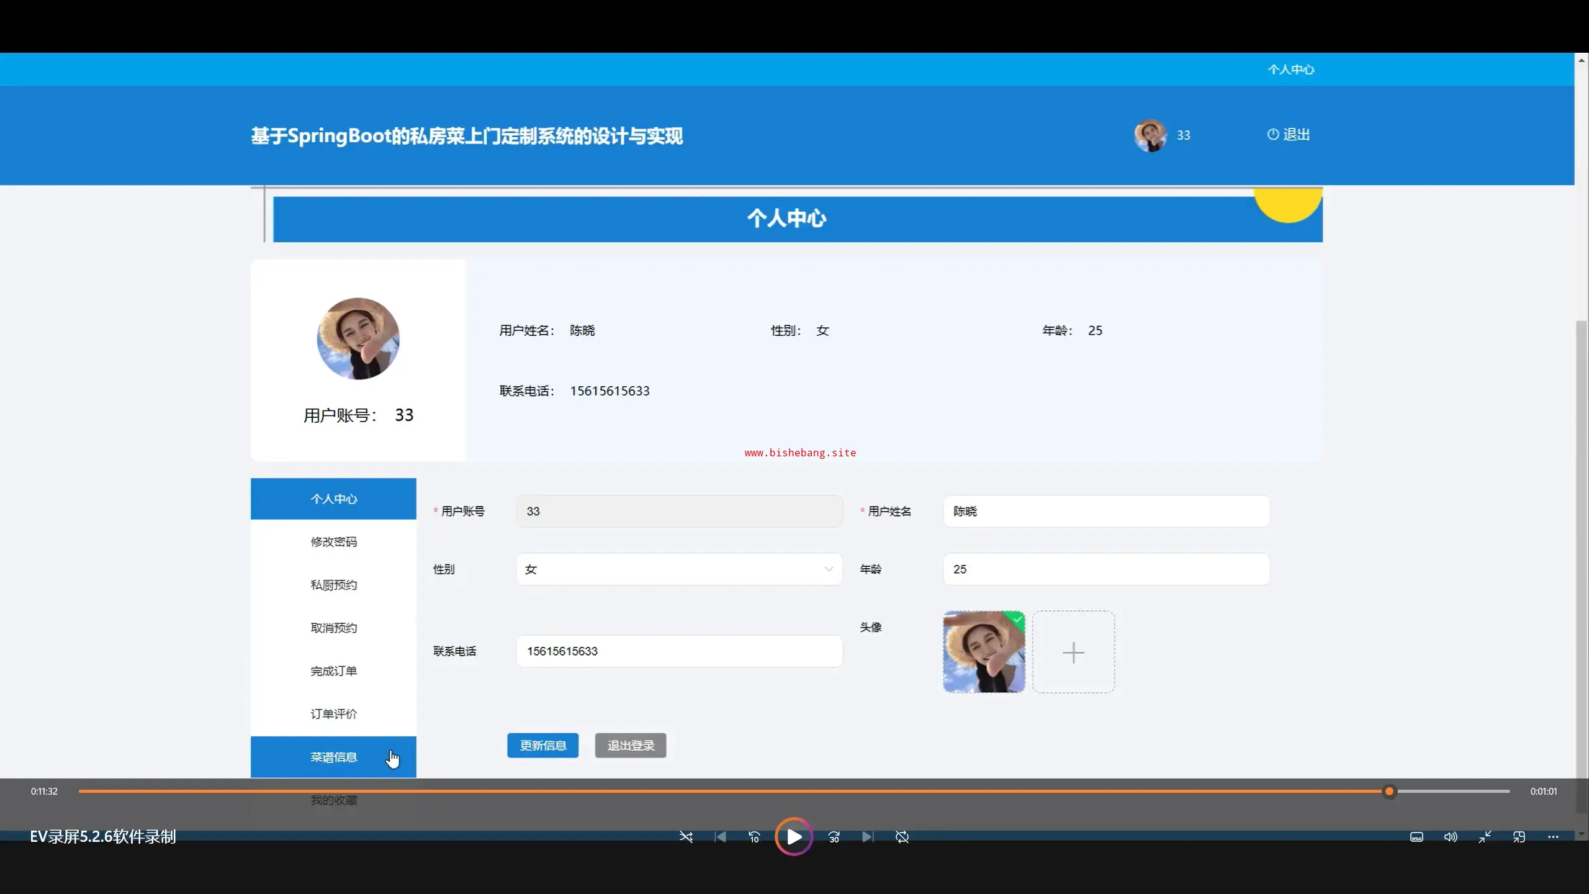This screenshot has width=1589, height=894.
Task: Open 菜谱信息 sidebar menu item
Action: pos(333,757)
